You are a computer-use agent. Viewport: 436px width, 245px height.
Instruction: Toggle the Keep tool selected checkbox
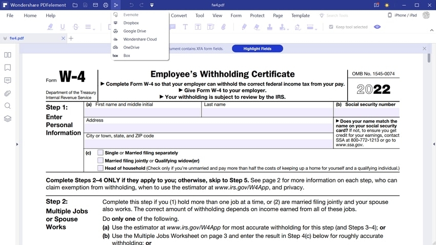[x=331, y=27]
